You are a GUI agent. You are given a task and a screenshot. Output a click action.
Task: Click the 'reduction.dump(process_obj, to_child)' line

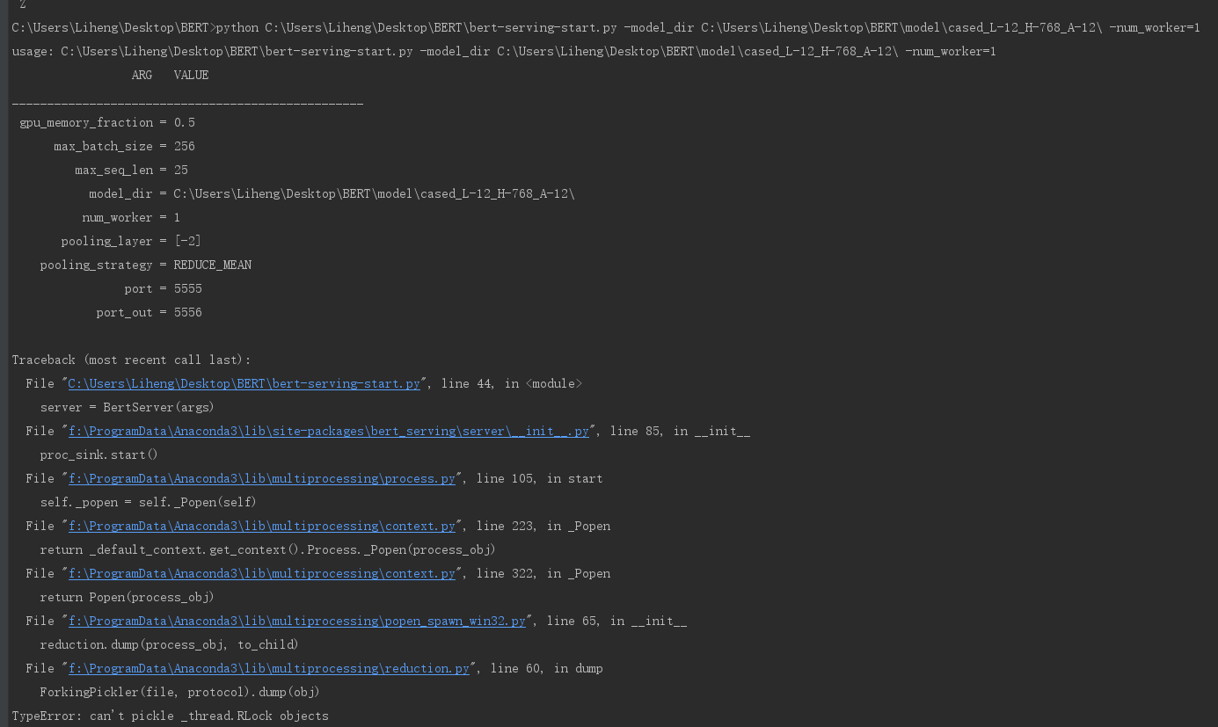tap(170, 645)
